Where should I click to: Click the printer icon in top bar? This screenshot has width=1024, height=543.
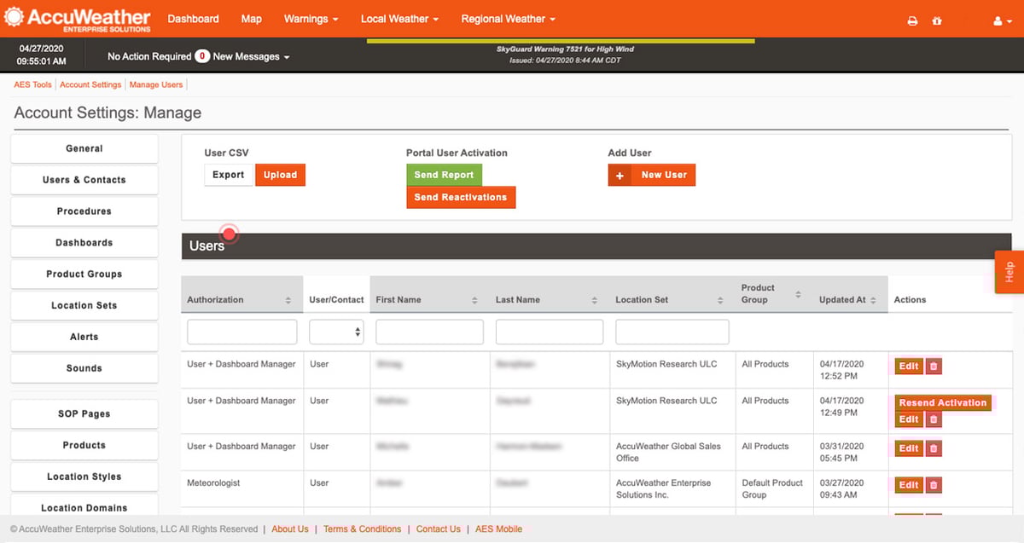(x=912, y=20)
